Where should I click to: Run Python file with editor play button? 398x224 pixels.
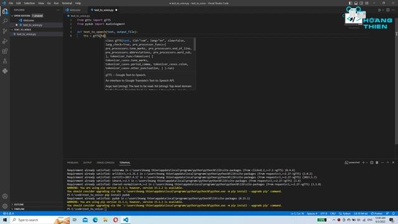tap(379, 10)
